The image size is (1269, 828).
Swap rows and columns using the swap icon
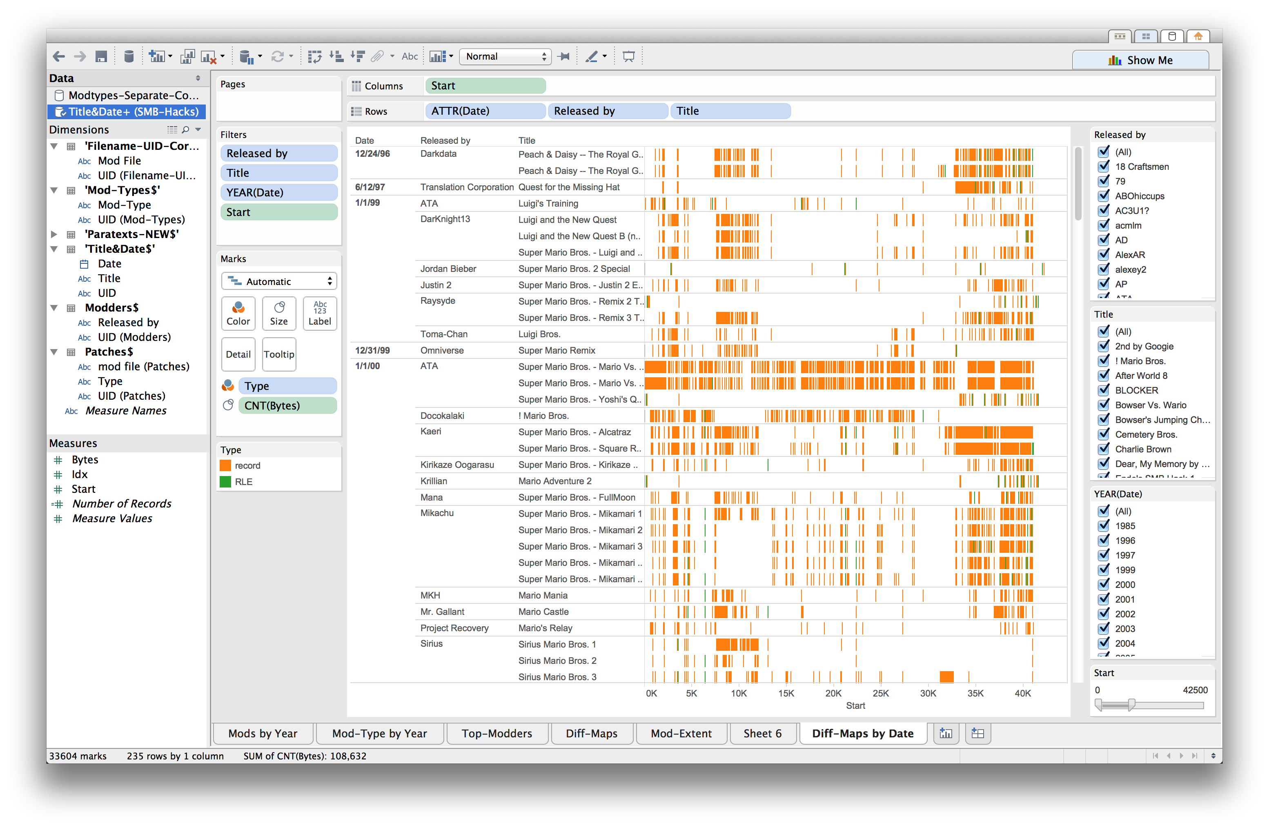(x=314, y=56)
